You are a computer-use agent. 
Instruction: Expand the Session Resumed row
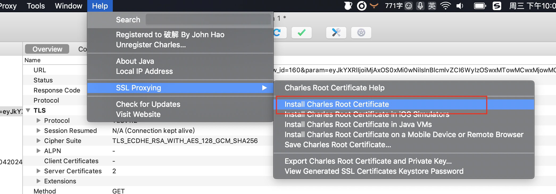click(39, 130)
